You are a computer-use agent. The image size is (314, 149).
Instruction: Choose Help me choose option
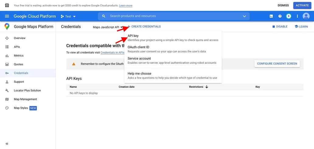173,76
